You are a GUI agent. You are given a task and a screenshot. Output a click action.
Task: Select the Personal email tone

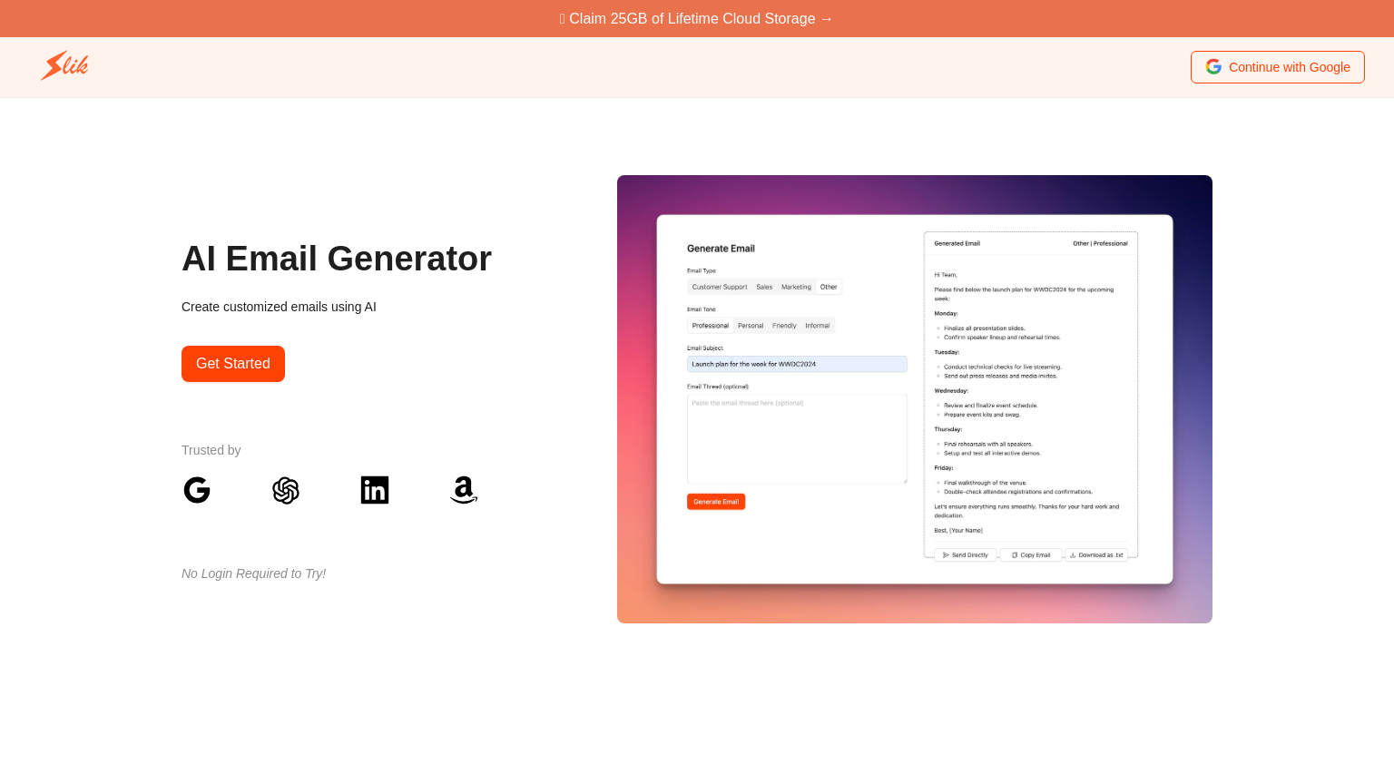pos(750,325)
